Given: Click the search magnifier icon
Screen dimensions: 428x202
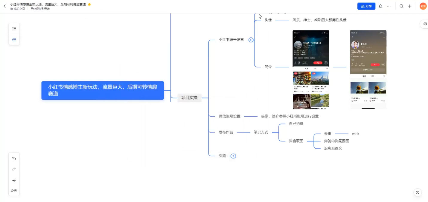Looking at the screenshot, I should (401, 6).
